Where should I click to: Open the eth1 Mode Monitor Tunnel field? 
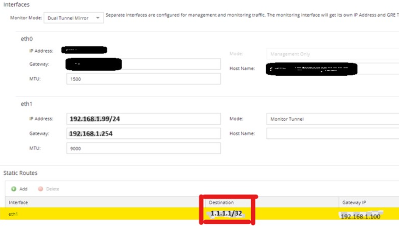332,119
